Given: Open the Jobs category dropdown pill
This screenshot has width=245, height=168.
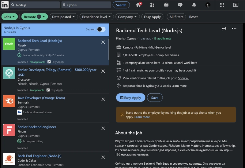Looking at the screenshot, I should coord(9,17).
